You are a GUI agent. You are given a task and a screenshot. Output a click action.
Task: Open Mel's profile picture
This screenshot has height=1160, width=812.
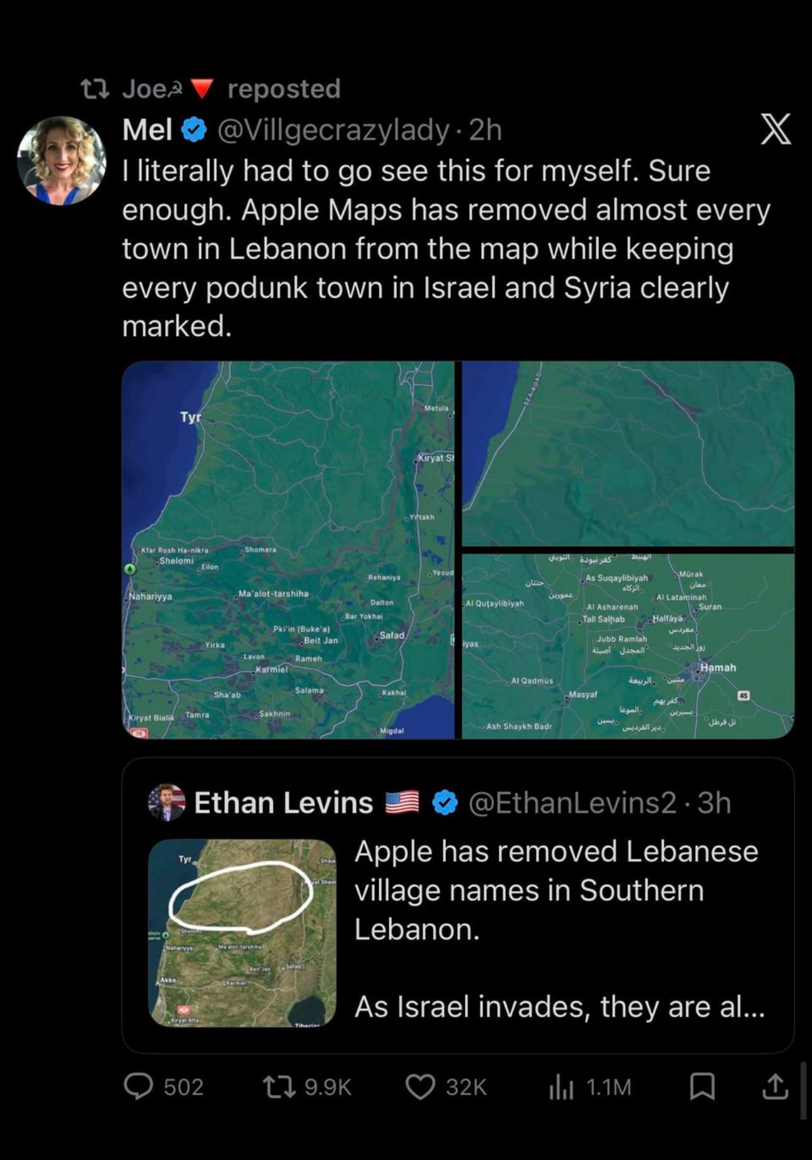click(61, 161)
